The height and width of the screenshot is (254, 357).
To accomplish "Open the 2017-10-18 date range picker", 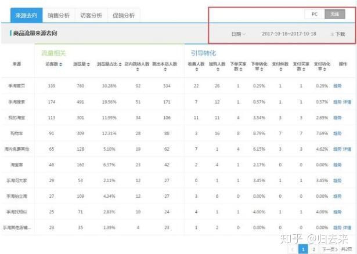I will point(289,34).
